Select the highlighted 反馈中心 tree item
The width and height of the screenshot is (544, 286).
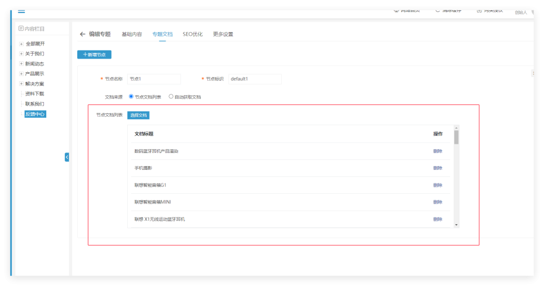(35, 114)
